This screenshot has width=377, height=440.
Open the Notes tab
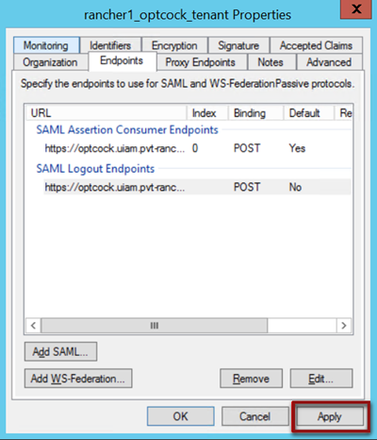270,62
